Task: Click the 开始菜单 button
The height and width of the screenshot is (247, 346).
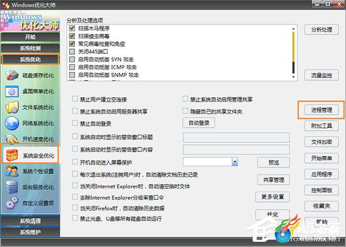Action: point(322,158)
